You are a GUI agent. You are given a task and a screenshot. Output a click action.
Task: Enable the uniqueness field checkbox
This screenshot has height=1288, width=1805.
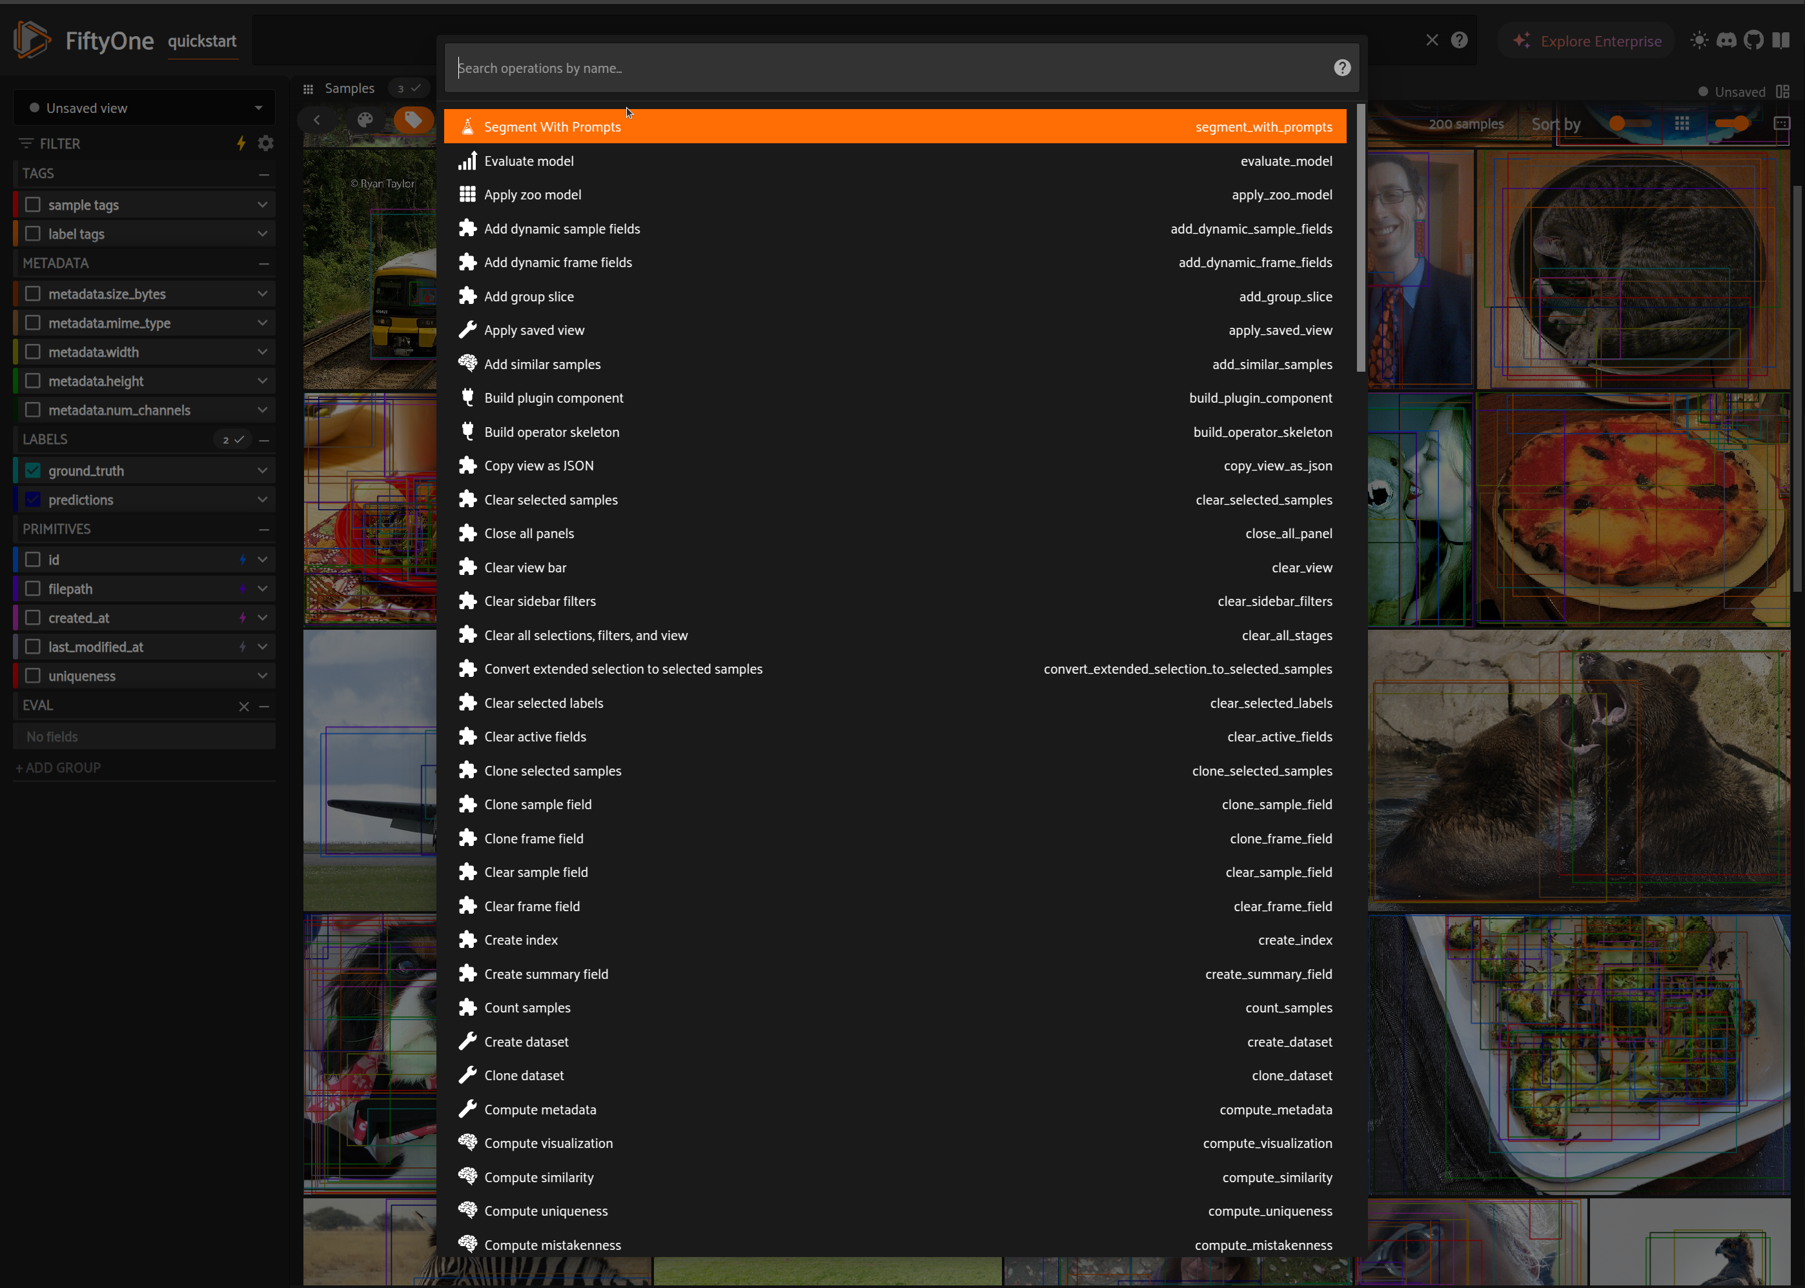[32, 676]
